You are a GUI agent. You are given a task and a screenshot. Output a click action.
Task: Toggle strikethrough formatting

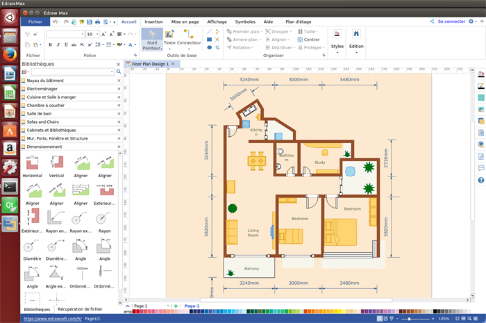point(74,44)
